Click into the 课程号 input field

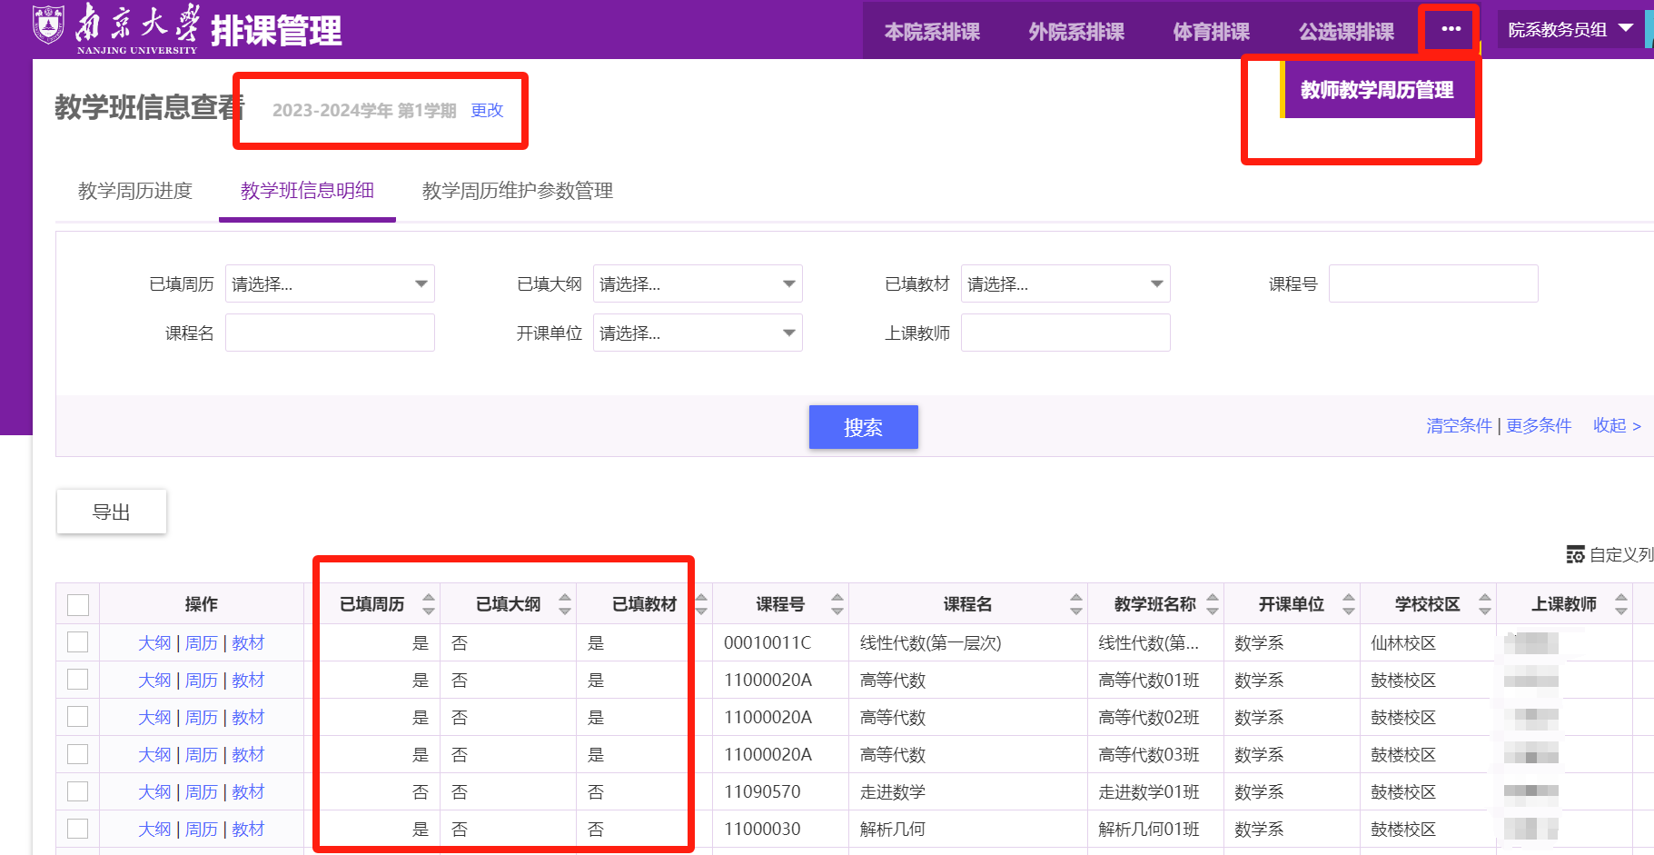tap(1432, 284)
